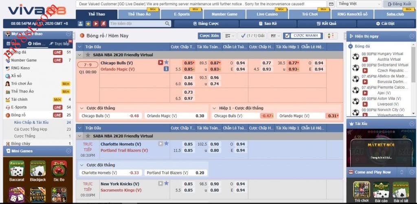Click the New York Knicks (V) stream icon
The width and height of the screenshot is (417, 204).
(x=160, y=183)
